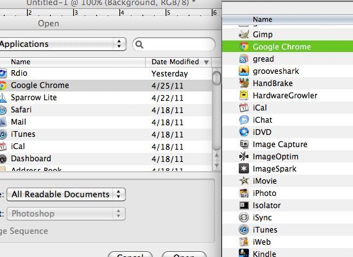
Task: Select Sparrow Lite in the file list
Action: [106, 98]
